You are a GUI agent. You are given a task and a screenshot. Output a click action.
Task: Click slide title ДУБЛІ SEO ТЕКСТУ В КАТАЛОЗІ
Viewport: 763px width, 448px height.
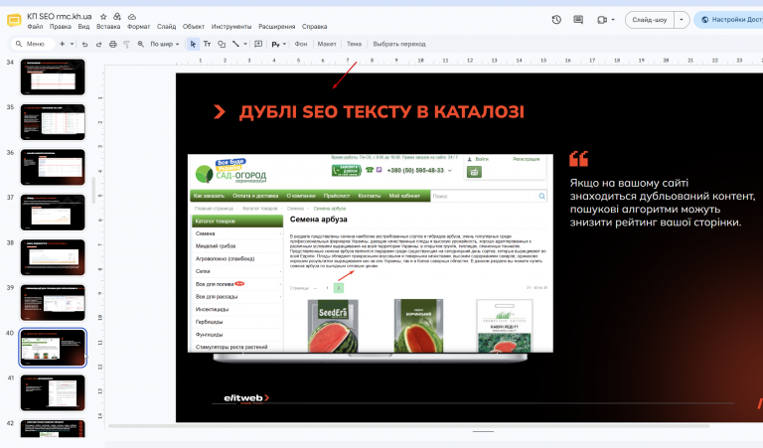(381, 112)
